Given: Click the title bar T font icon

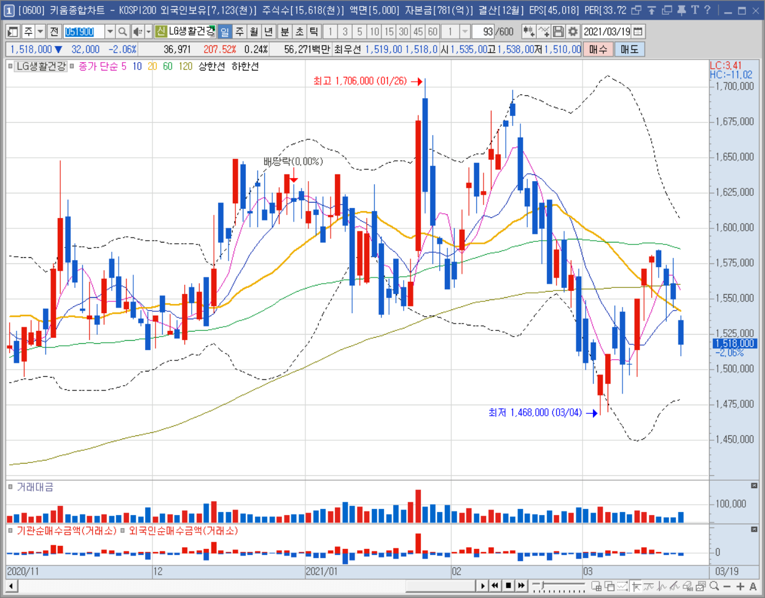Looking at the screenshot, I should pos(694,10).
